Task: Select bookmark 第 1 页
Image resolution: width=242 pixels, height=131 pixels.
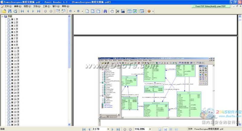Action: [15, 19]
